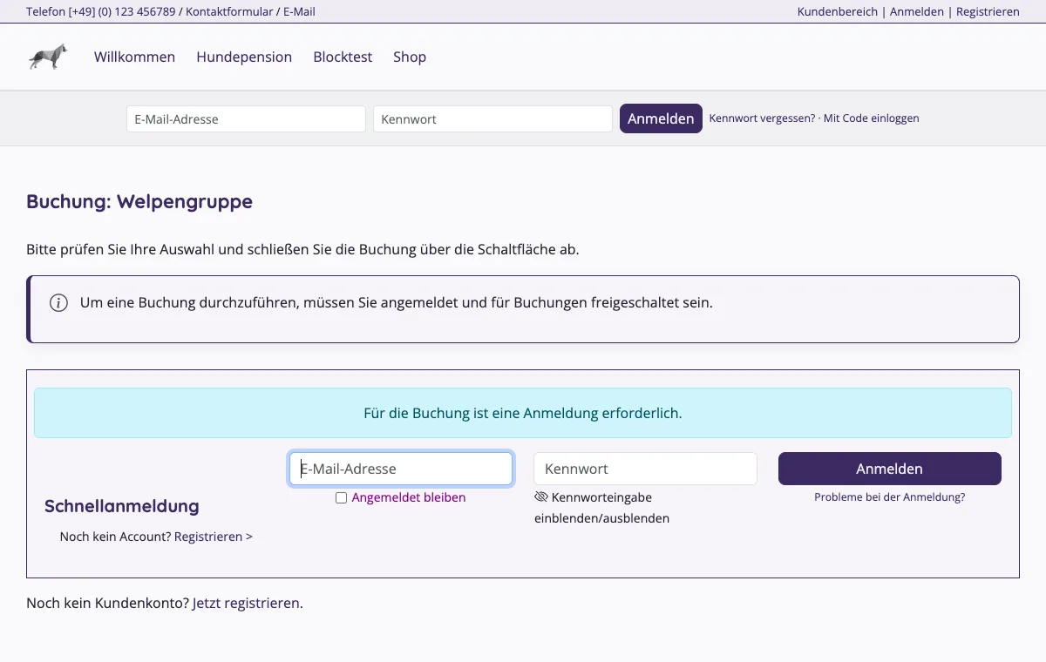The width and height of the screenshot is (1046, 662).
Task: Click the 'Buchung: Welpengruppe' heading
Action: click(139, 202)
